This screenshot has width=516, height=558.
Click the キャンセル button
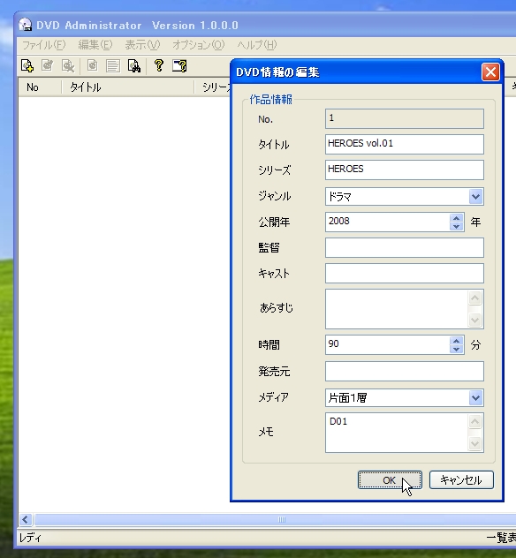tap(461, 480)
